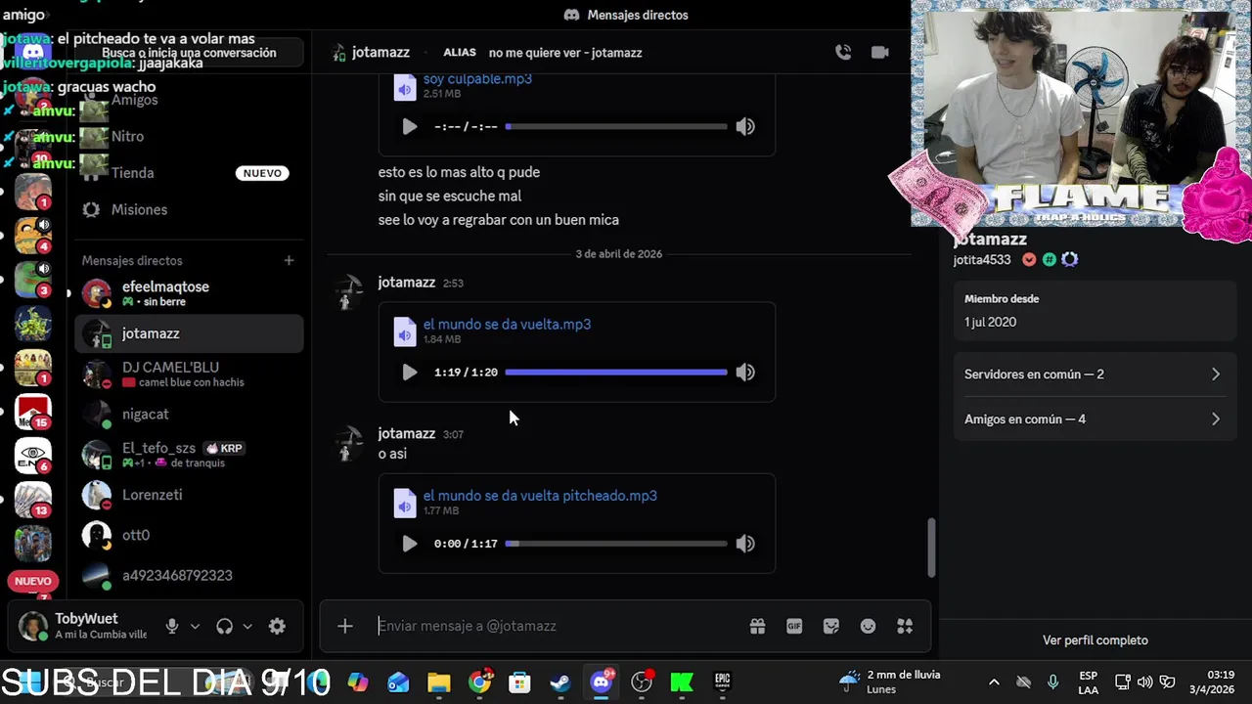The width and height of the screenshot is (1252, 704).
Task: Toggle microphone mute in user panel
Action: point(172,627)
